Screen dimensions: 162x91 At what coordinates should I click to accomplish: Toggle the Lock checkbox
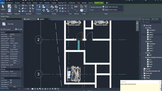tap(90, 10)
